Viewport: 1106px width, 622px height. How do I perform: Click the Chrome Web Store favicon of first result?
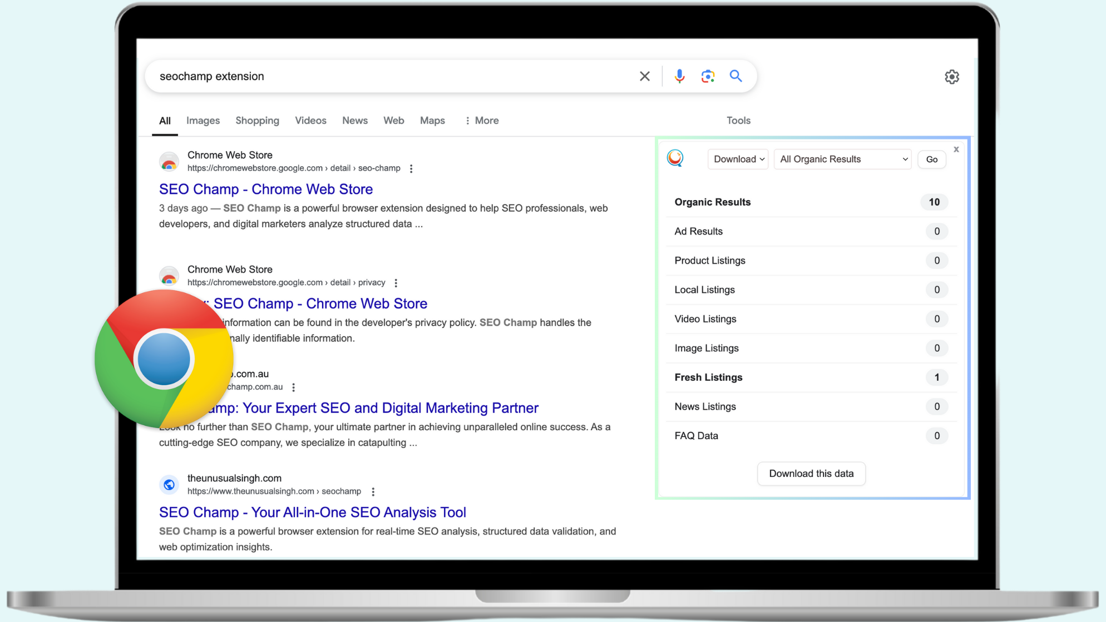169,162
